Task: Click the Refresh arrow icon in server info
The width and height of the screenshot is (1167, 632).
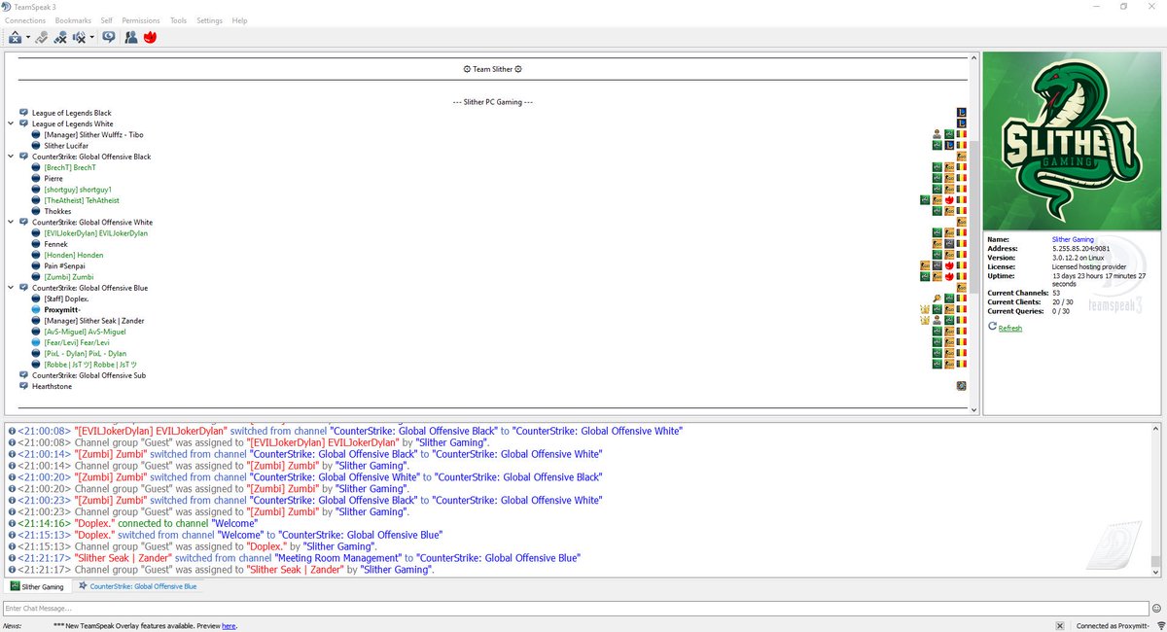Action: coord(992,328)
